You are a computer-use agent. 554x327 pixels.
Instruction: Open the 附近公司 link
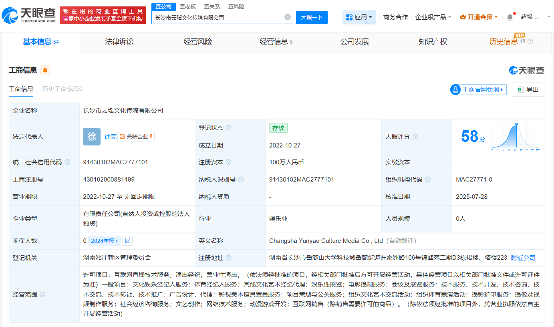[522, 258]
